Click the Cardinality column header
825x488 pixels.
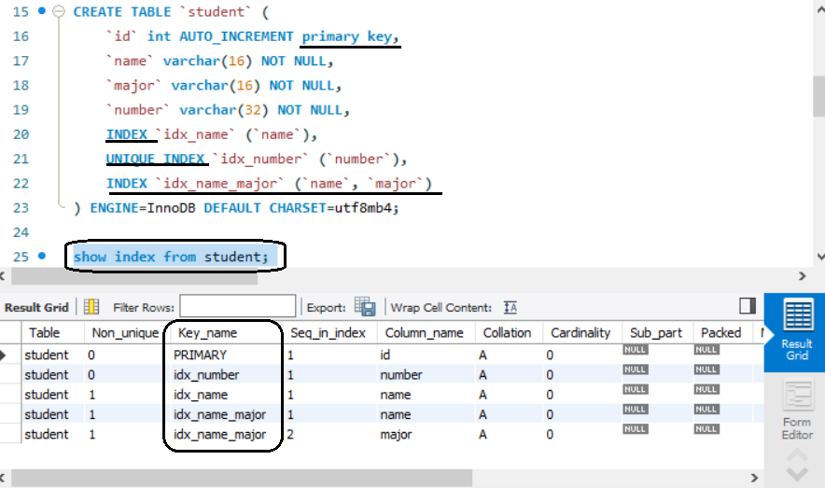click(580, 333)
